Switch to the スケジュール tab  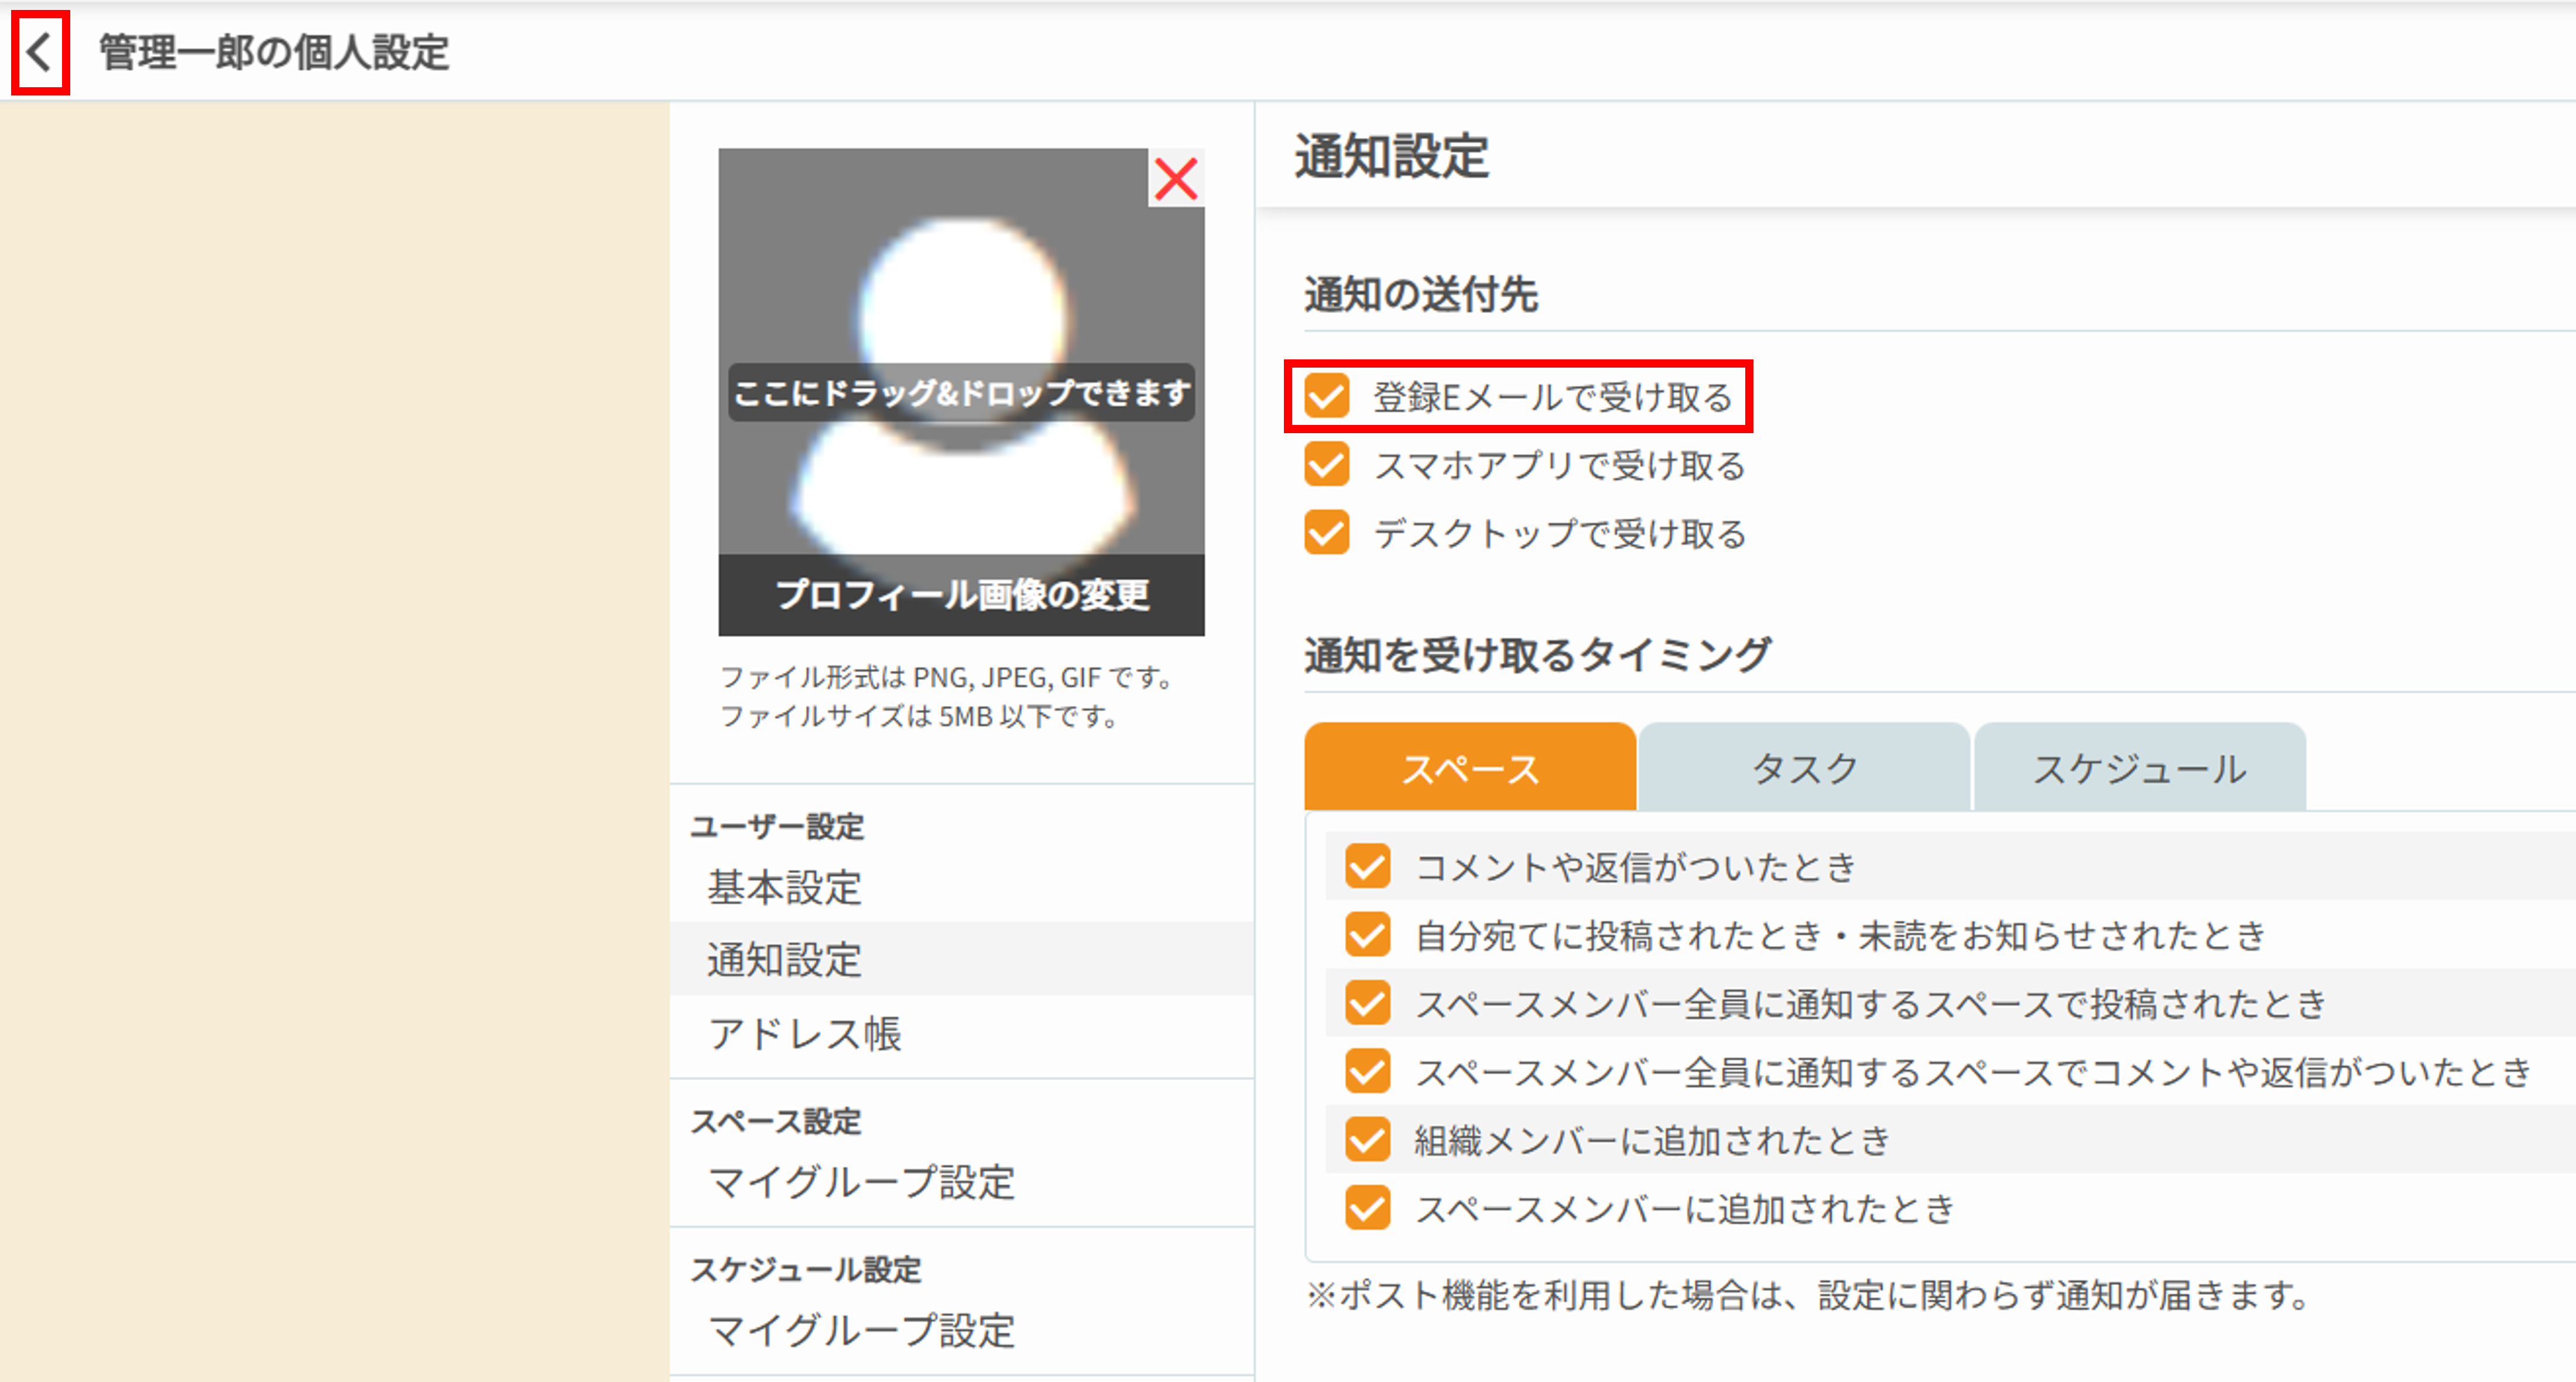(2140, 767)
